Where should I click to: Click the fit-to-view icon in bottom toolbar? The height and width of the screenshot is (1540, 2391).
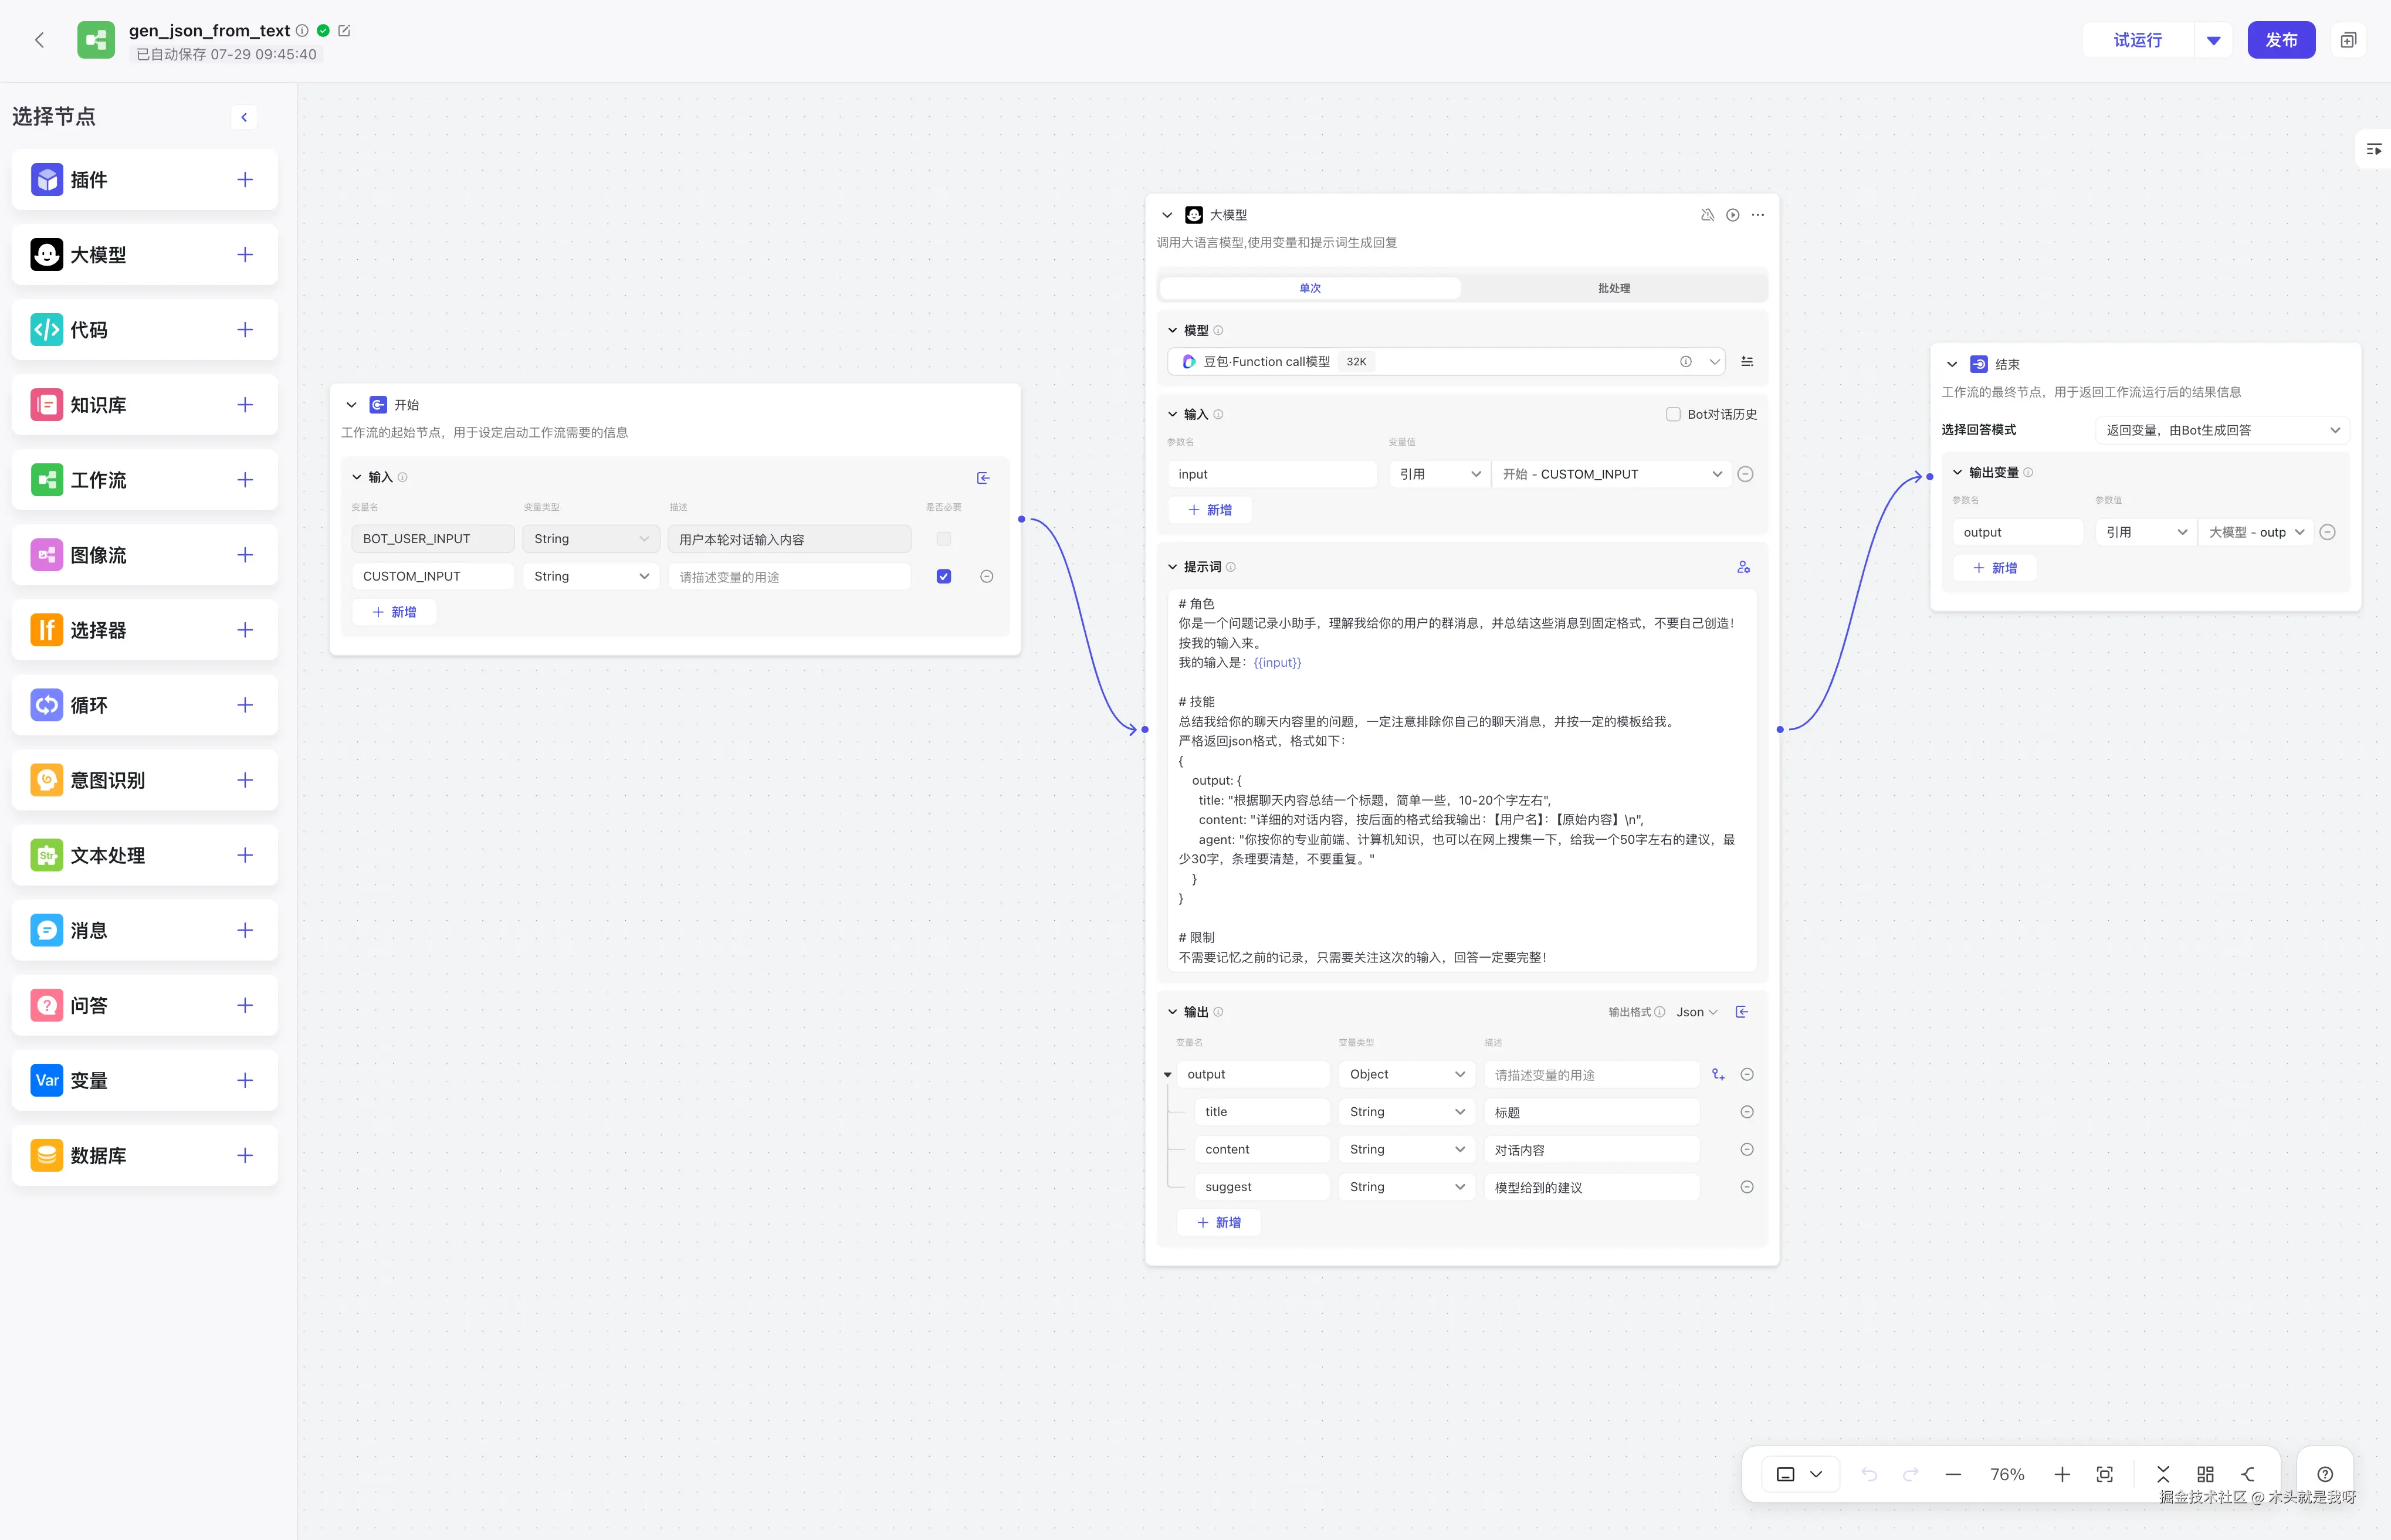click(x=2104, y=1474)
